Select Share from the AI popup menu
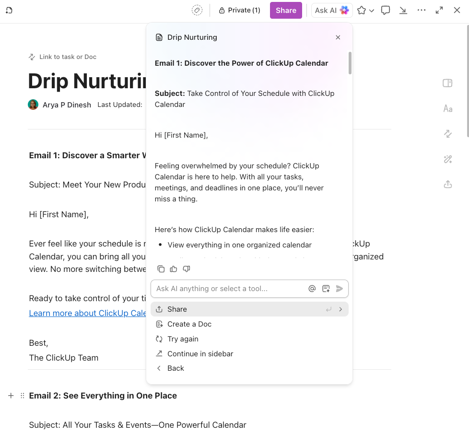The height and width of the screenshot is (446, 469). coord(249,309)
